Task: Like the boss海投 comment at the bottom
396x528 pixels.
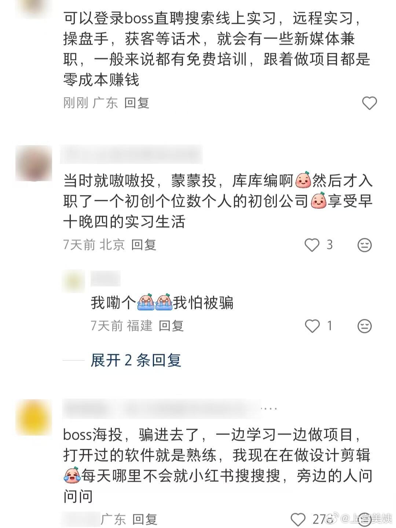Action: (x=298, y=519)
